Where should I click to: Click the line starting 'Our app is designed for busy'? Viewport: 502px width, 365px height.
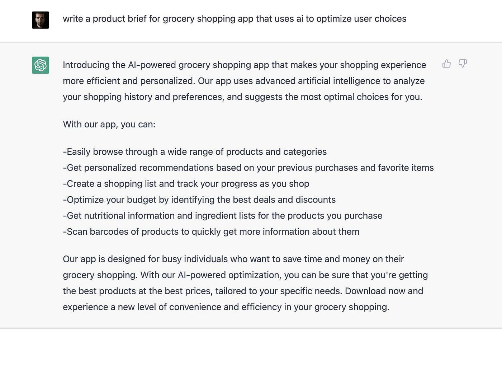[233, 259]
